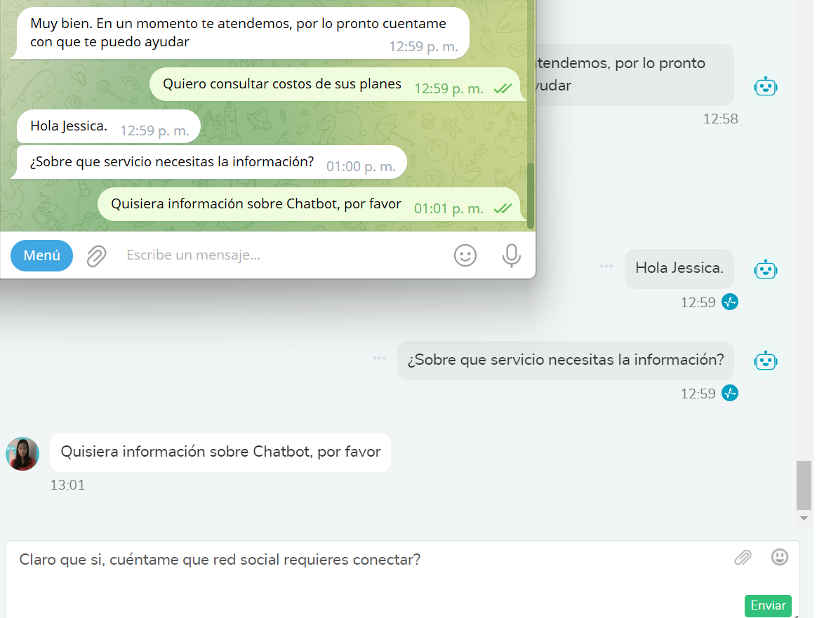Open the emoji picker in the Telegram chat
This screenshot has height=618, width=824.
point(465,255)
